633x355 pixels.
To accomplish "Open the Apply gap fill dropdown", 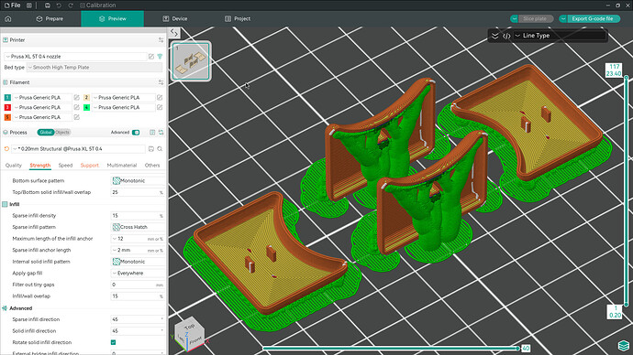I will 138,274.
